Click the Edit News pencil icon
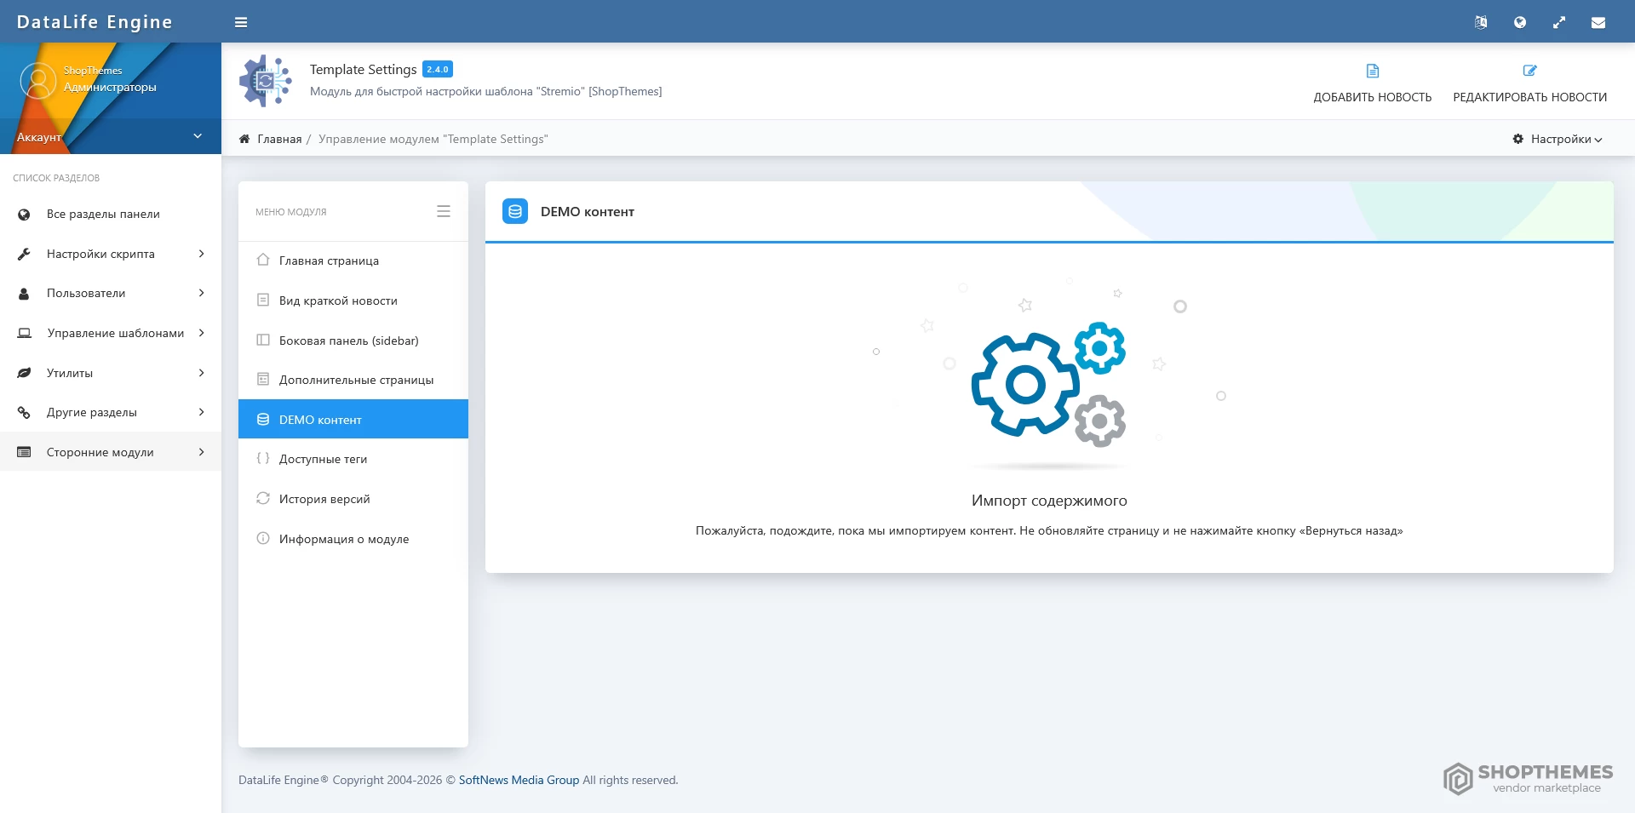 [x=1529, y=71]
